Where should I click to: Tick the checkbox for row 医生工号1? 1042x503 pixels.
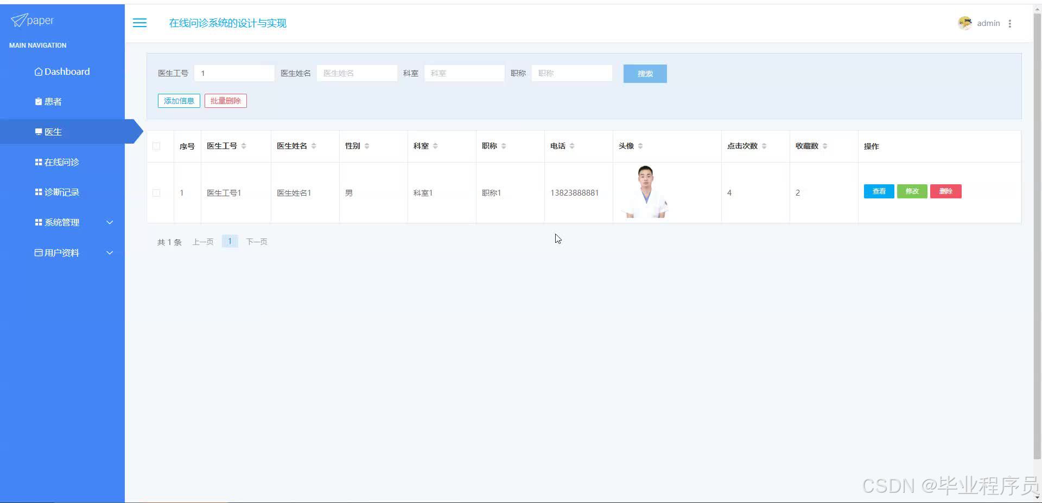[156, 193]
